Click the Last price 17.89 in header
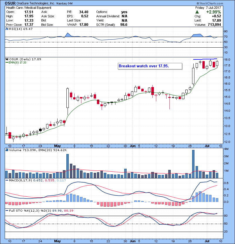The width and height of the screenshot is (235, 244). 216,20
